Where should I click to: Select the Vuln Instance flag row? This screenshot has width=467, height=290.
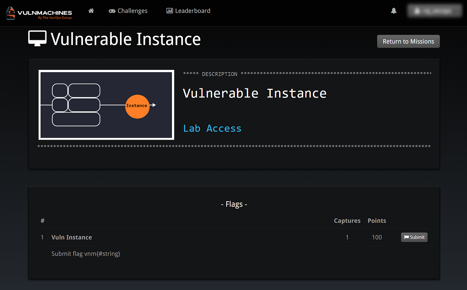(x=72, y=237)
